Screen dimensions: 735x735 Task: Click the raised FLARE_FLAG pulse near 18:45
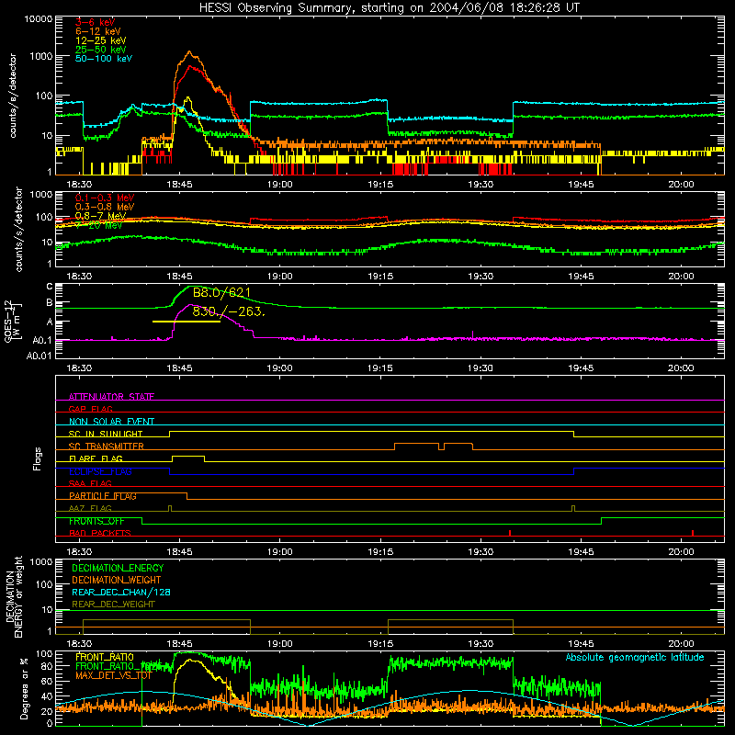click(188, 457)
